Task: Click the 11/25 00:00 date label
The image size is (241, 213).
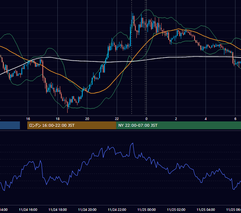Action: 146,209
